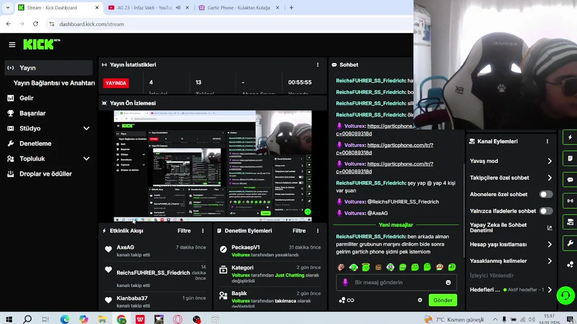
Task: Expand the Topluluk submenu chevron
Action: pos(86,158)
